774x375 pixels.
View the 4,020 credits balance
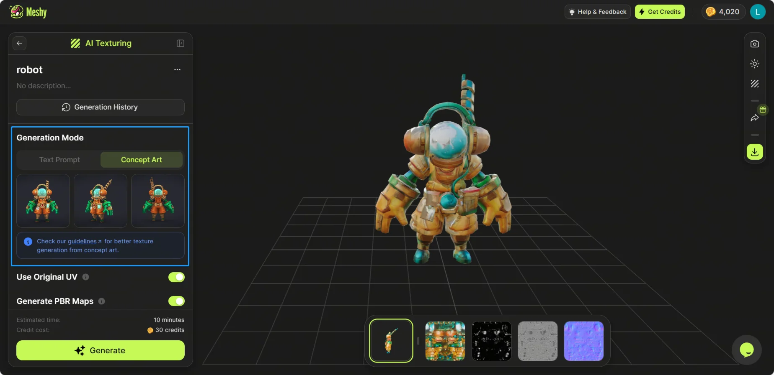pyautogui.click(x=723, y=12)
